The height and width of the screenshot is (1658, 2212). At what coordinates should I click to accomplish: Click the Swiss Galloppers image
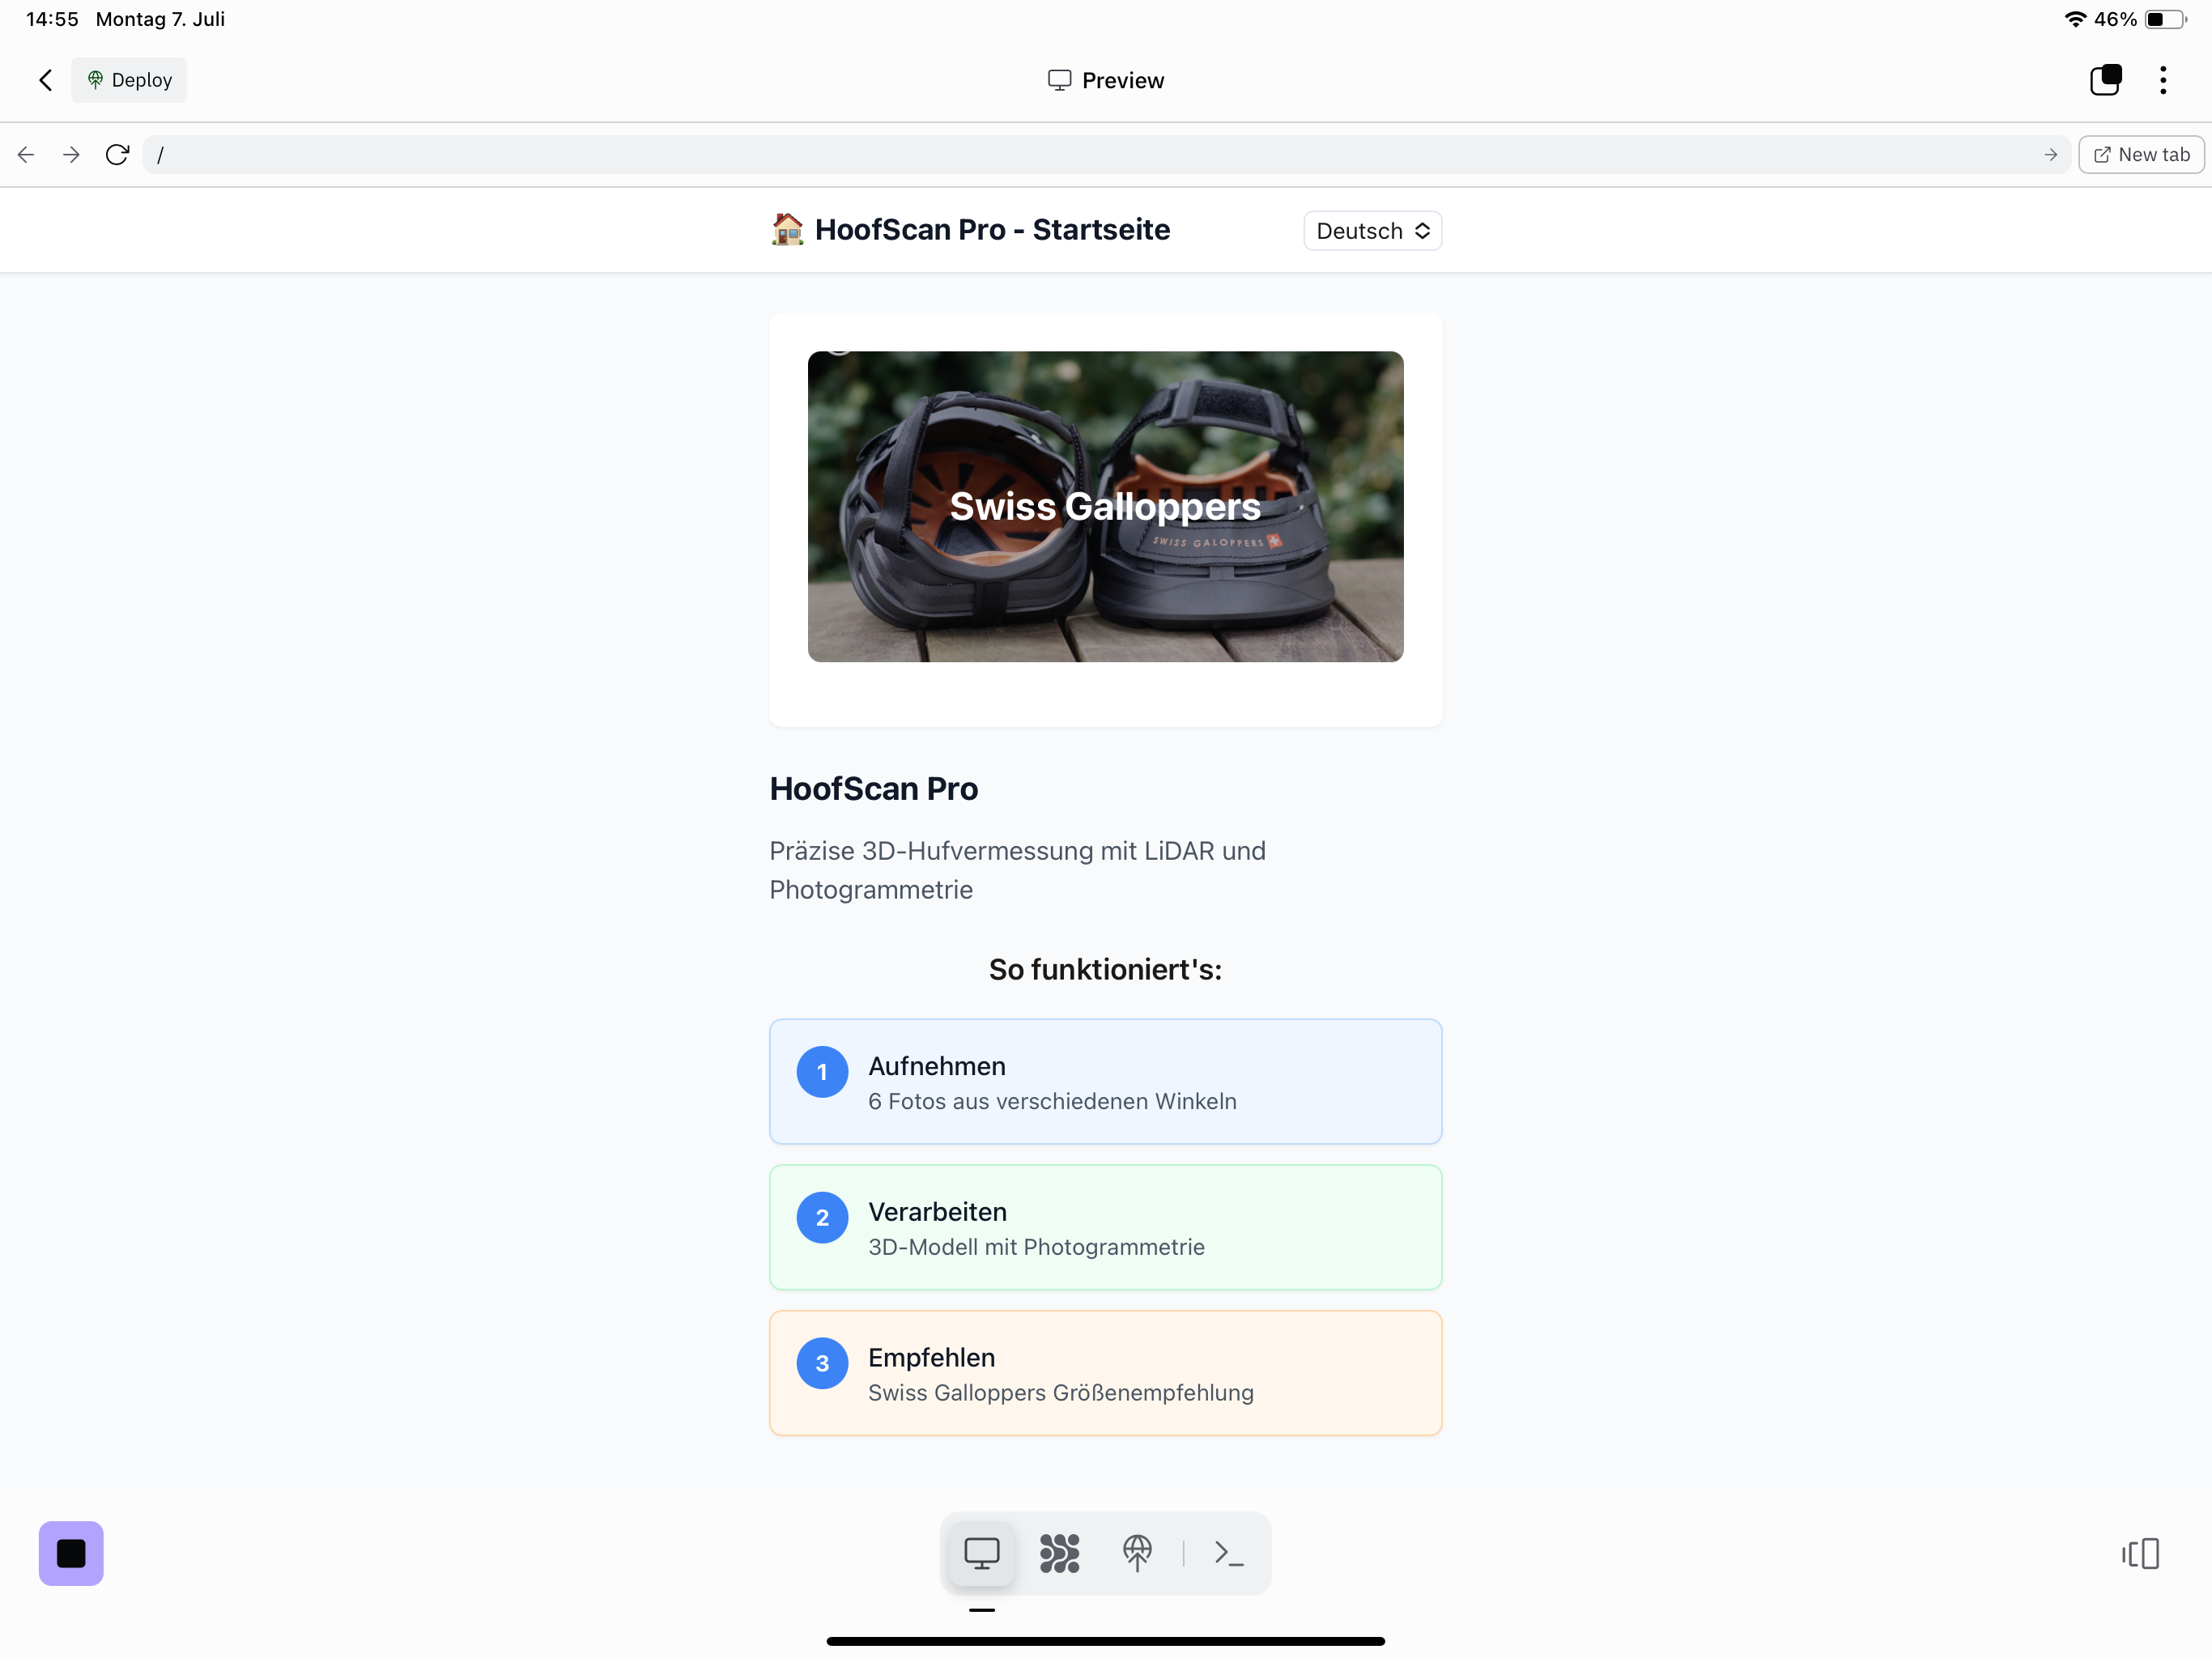pos(1105,506)
